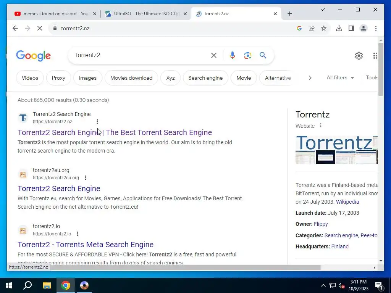Open the disc app icon on taskbar
Screen dimensions: 391x293
pyautogui.click(x=84, y=285)
